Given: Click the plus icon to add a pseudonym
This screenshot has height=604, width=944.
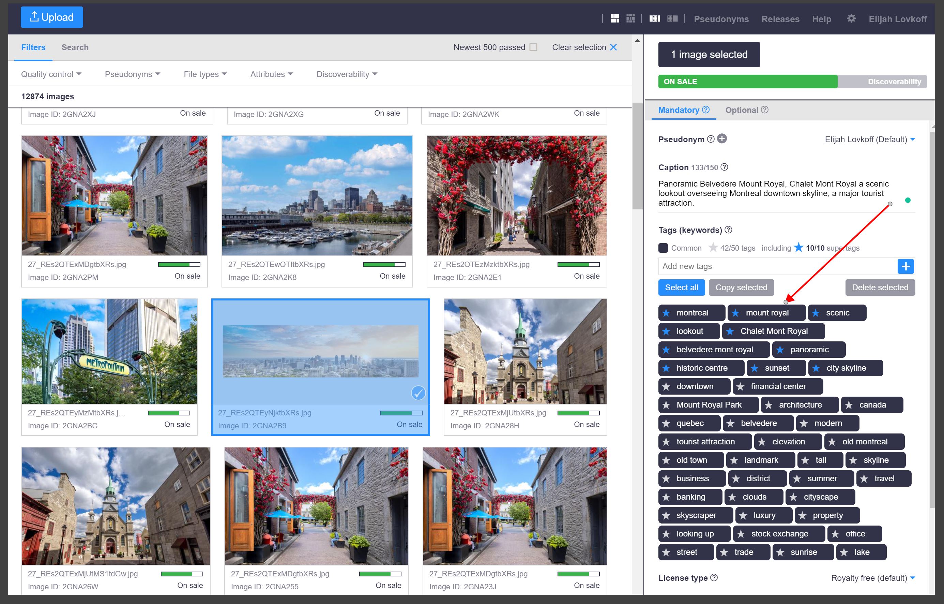Looking at the screenshot, I should 722,138.
